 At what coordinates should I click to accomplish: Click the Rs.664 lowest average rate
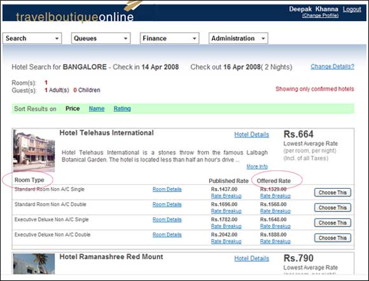click(298, 134)
